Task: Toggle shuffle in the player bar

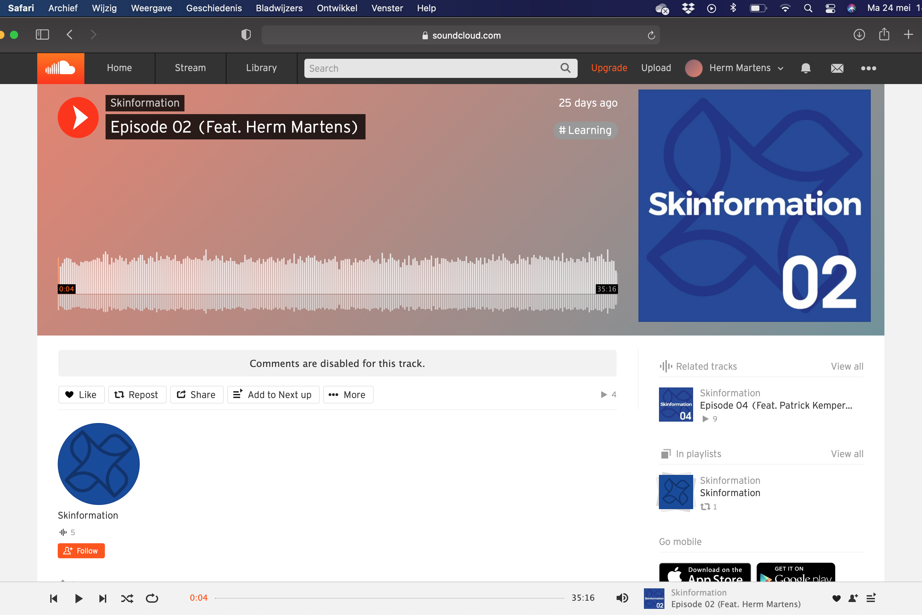Action: coord(127,598)
